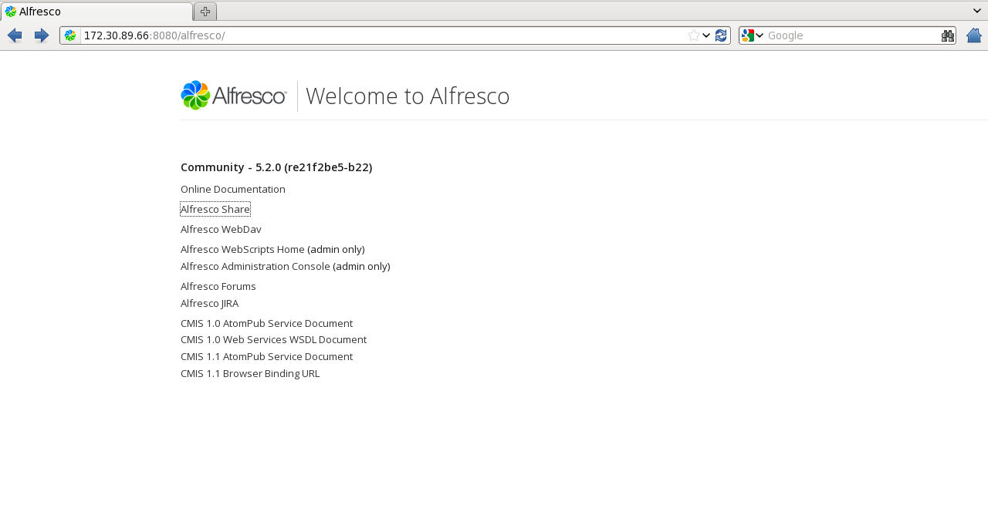The height and width of the screenshot is (512, 988).
Task: Click the URL address field
Action: [384, 35]
